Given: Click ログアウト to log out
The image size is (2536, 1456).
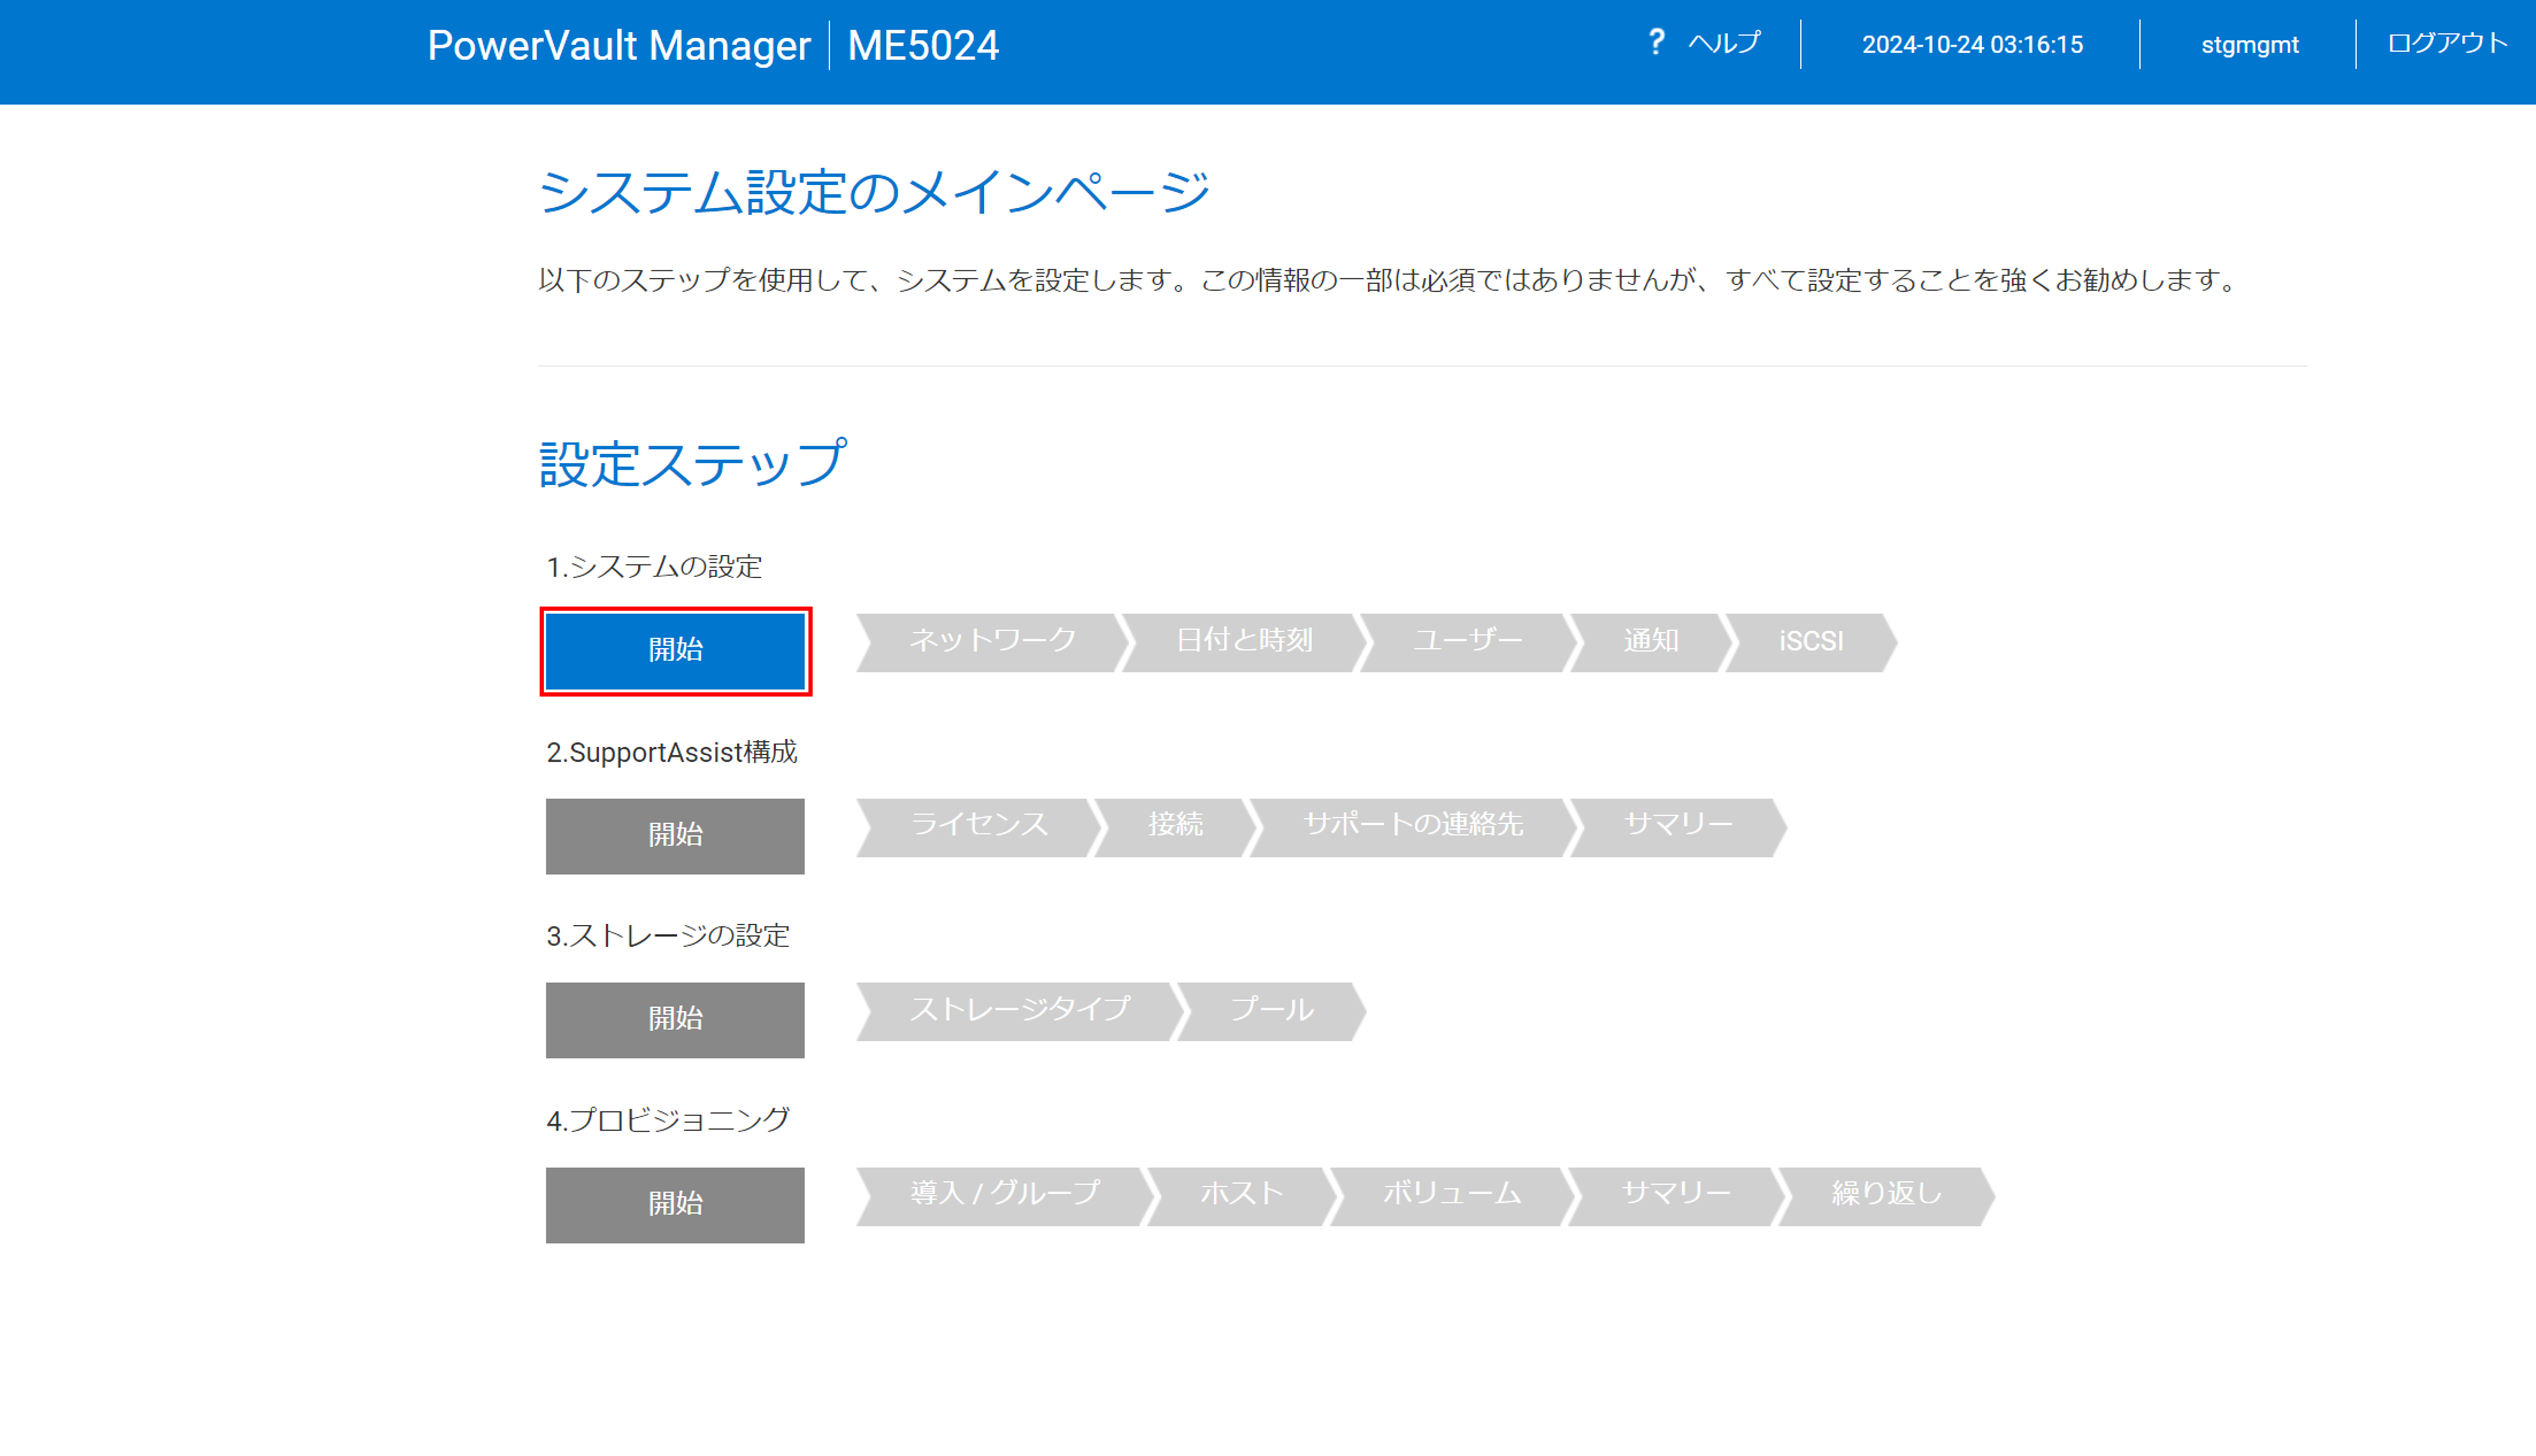Looking at the screenshot, I should (2447, 43).
